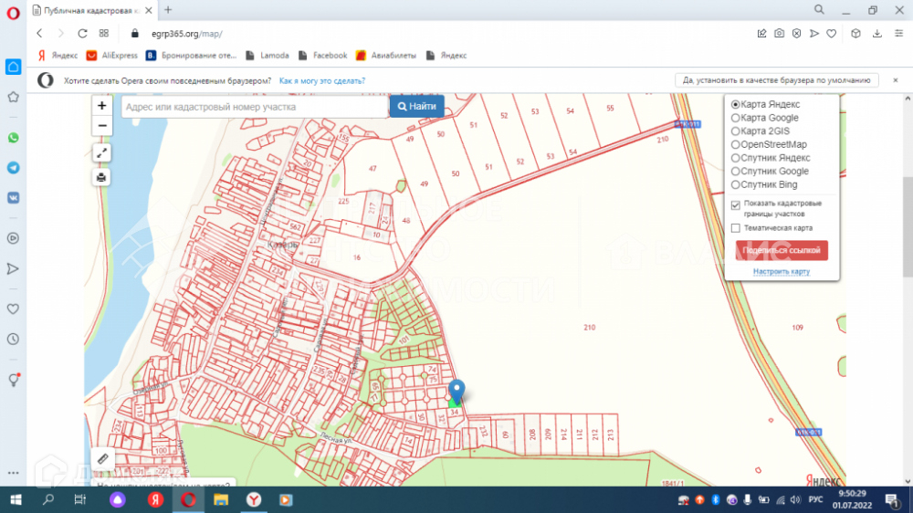Take a snapshot with camera icon

point(779,33)
